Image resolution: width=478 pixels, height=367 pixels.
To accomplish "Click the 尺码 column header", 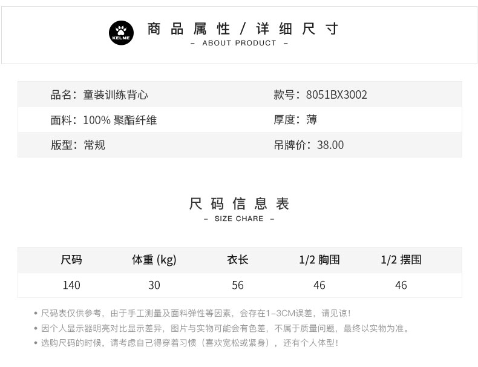I will click(x=71, y=260).
